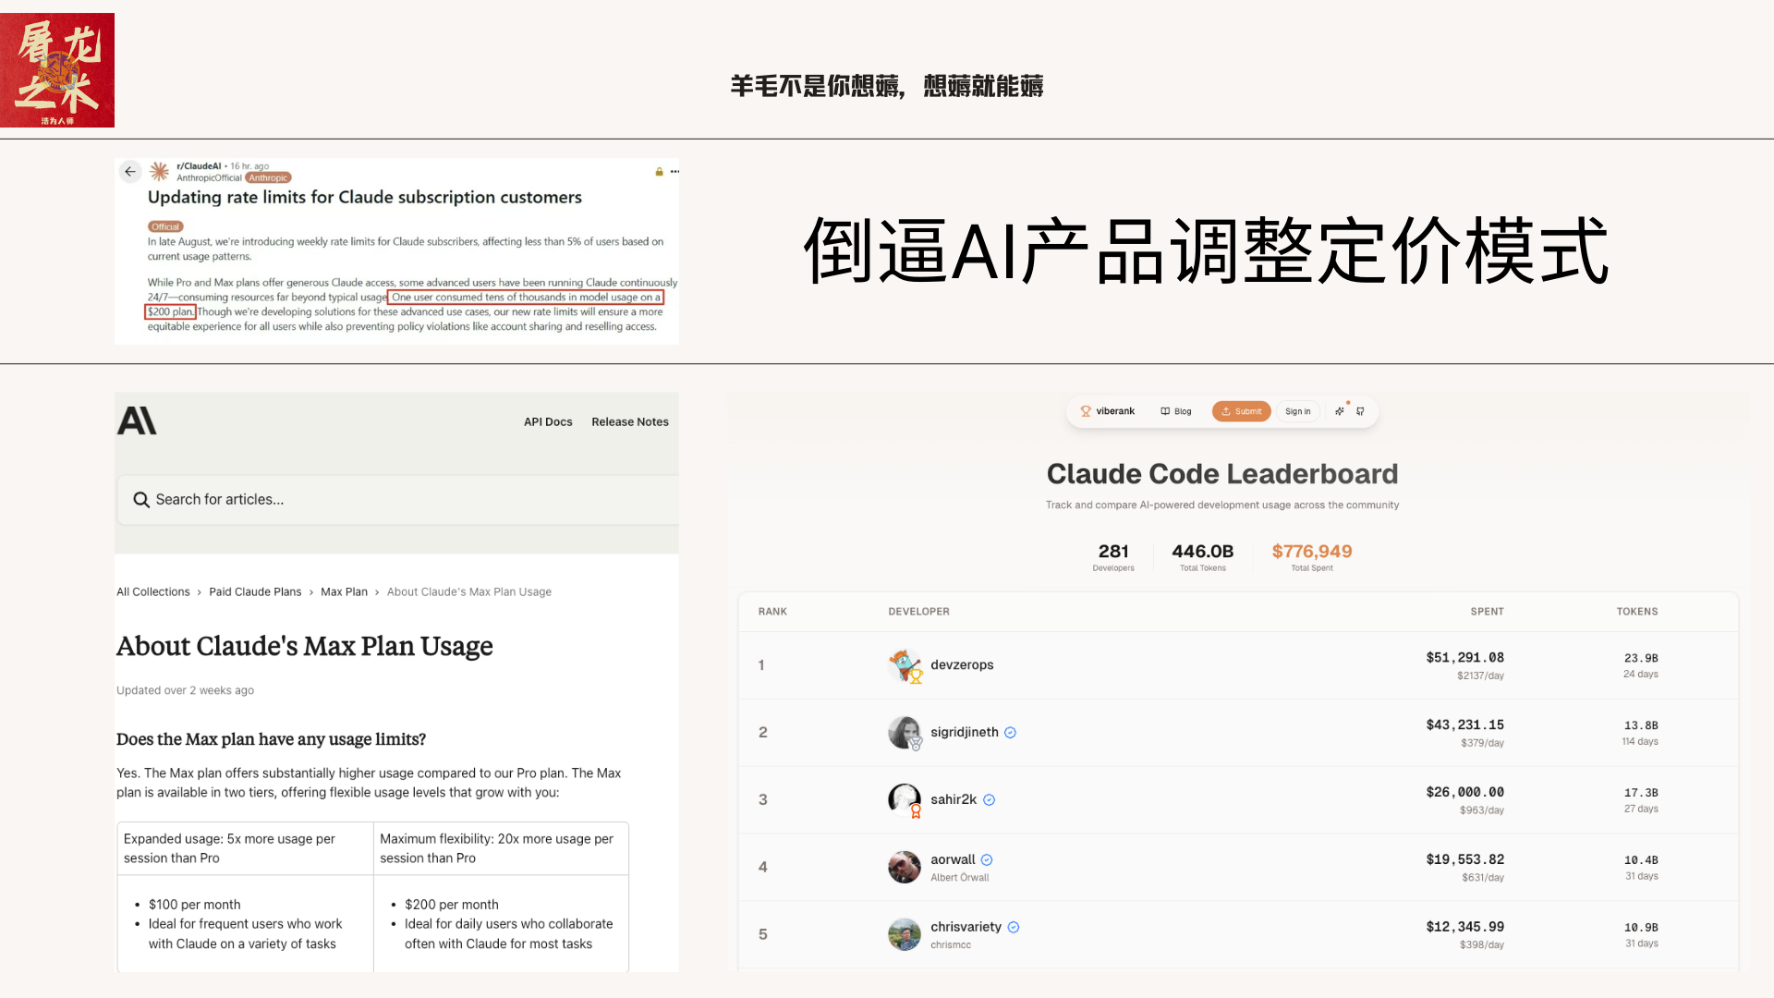Click the Official post flair tag

(165, 226)
